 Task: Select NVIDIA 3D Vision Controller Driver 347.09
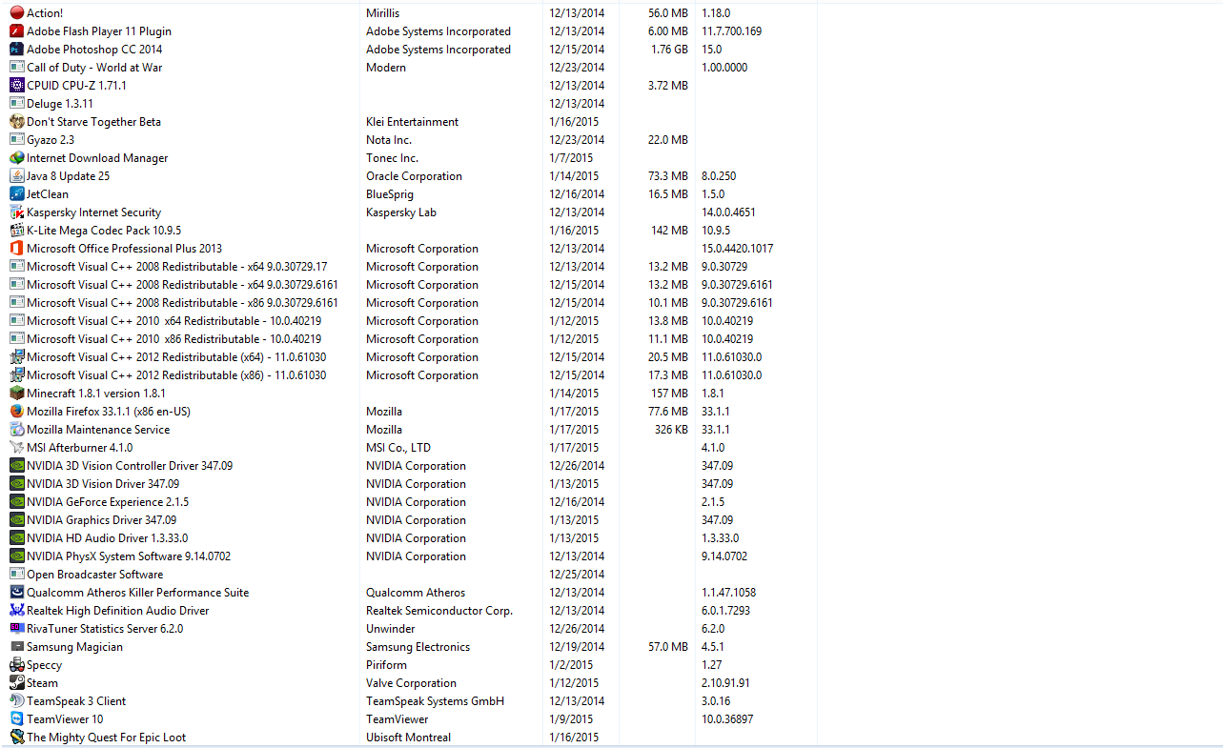point(130,466)
